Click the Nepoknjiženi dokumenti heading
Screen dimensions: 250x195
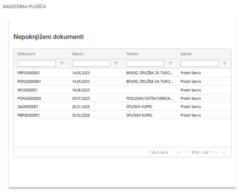(49, 37)
